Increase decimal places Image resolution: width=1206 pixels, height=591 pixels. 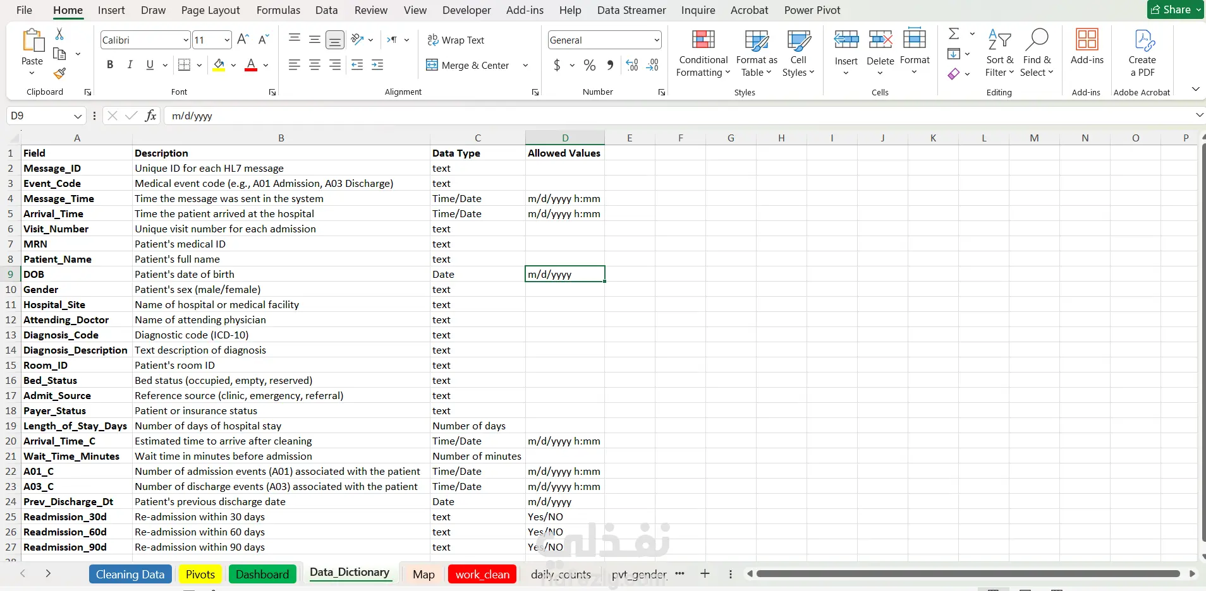click(x=632, y=65)
